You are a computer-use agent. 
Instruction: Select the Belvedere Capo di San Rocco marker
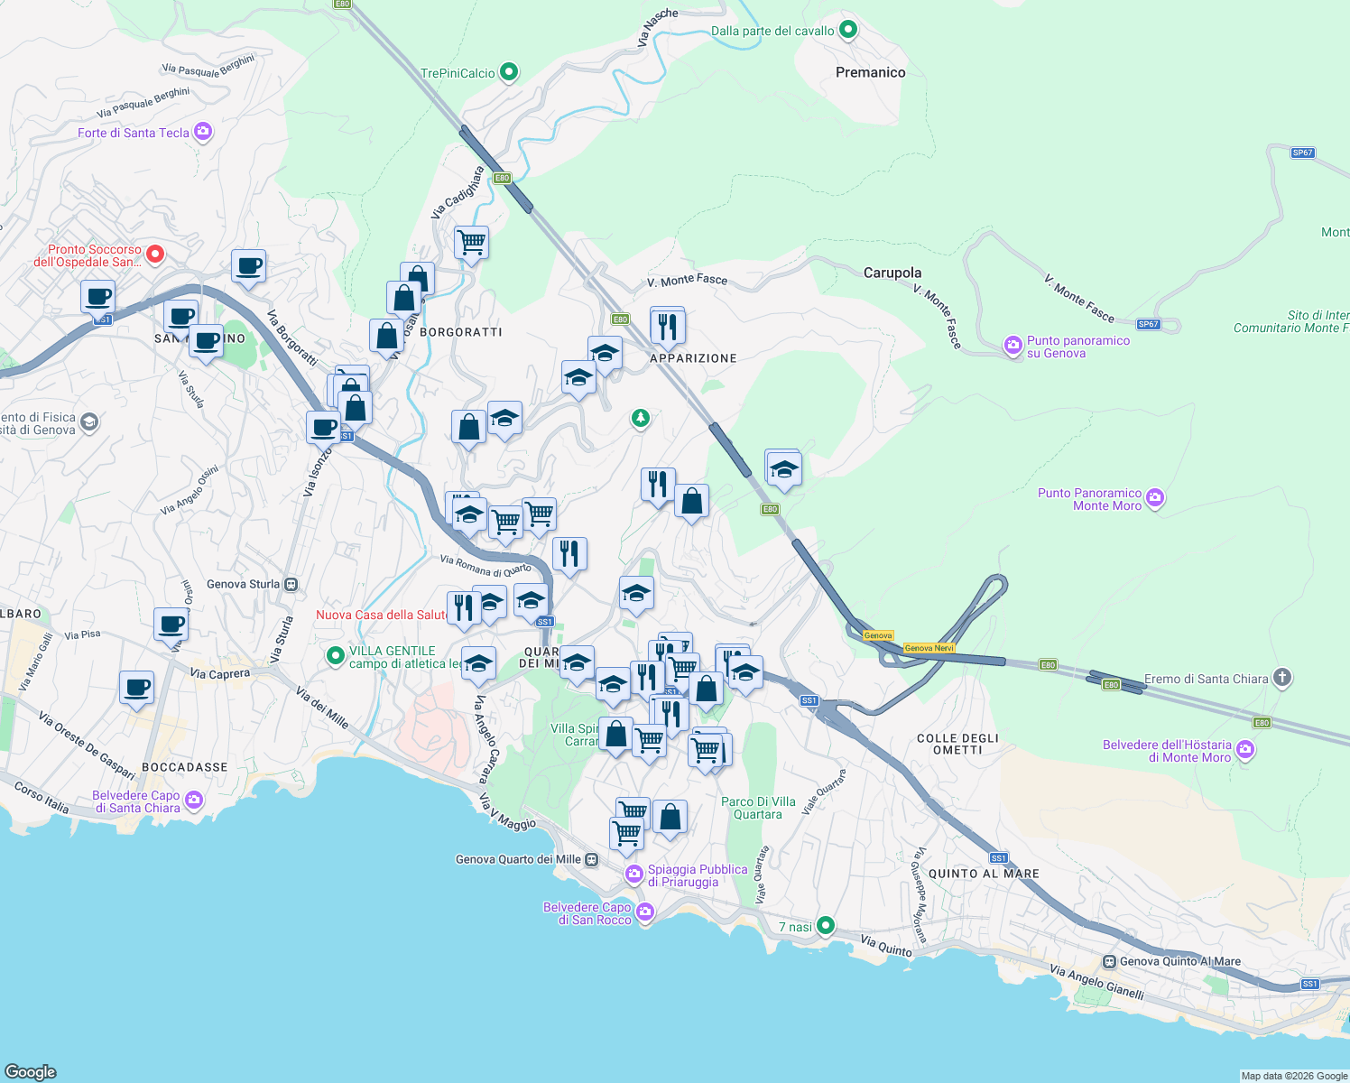click(x=644, y=912)
